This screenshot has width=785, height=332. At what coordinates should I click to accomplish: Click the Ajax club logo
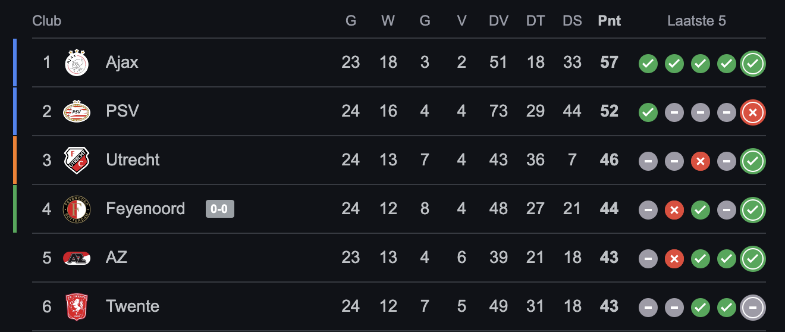(77, 62)
